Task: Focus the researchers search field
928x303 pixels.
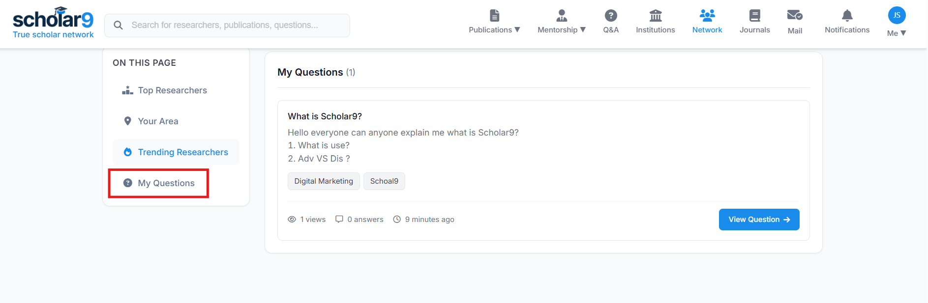Action: (x=227, y=25)
